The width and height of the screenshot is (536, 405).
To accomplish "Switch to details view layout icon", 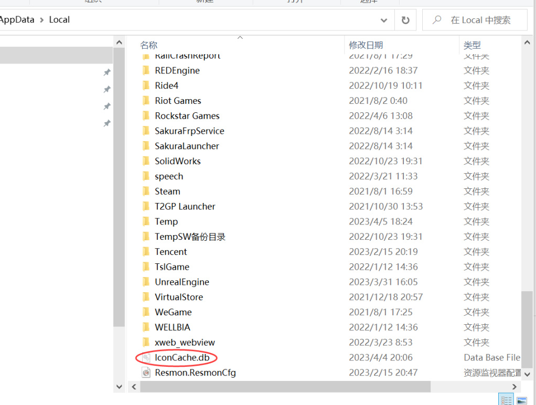I will coord(506,400).
